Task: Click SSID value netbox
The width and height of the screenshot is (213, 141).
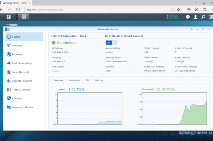Action: tap(109, 52)
